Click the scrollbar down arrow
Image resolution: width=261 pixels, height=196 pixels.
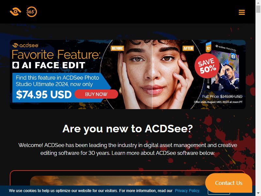(x=258, y=194)
